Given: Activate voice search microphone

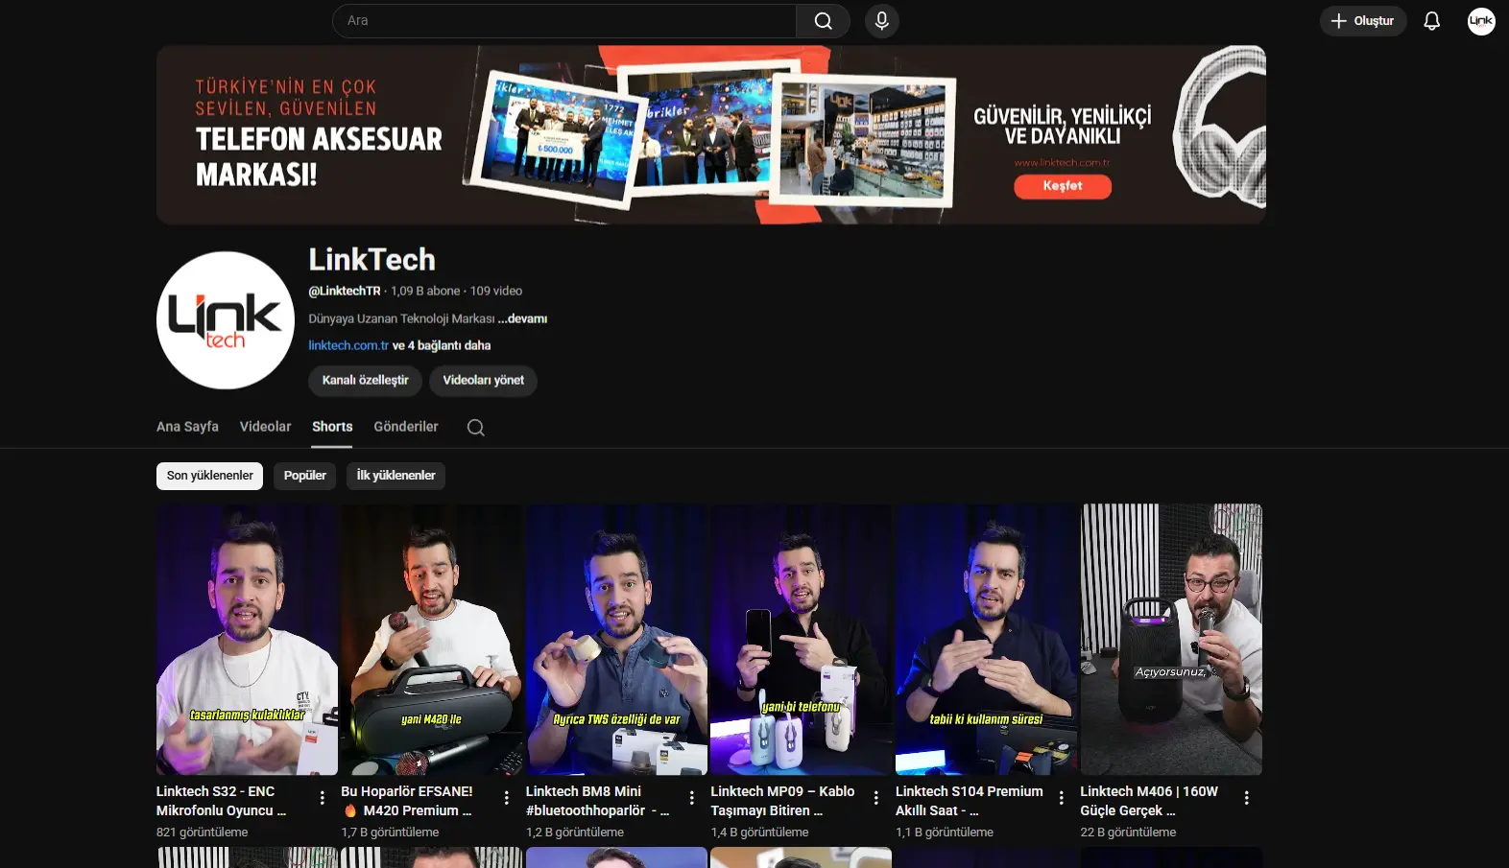Looking at the screenshot, I should (881, 21).
